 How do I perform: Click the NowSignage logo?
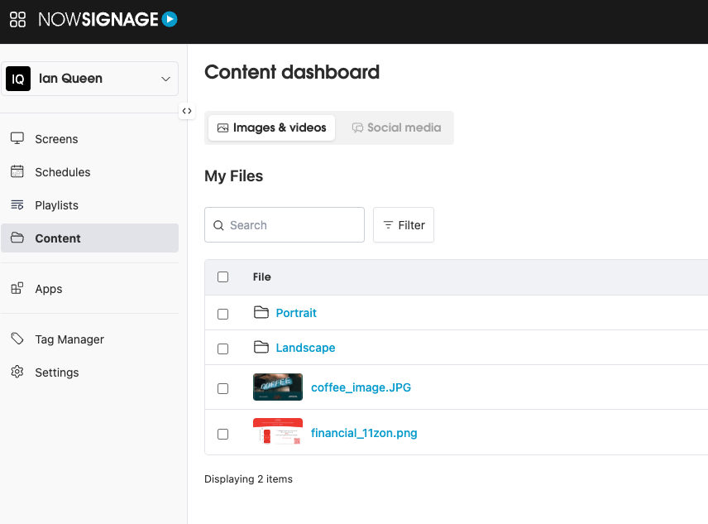point(108,19)
